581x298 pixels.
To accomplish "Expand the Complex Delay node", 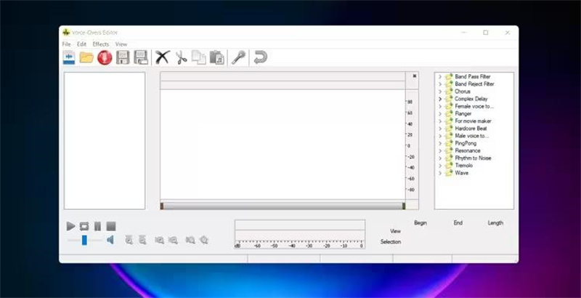I will 440,99.
